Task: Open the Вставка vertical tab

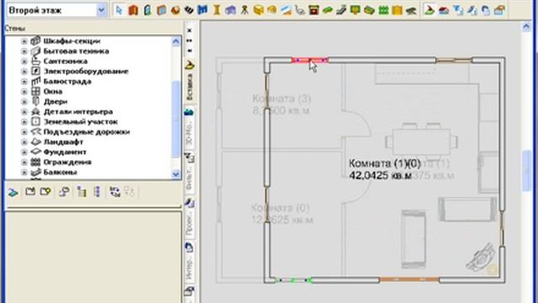Action: 189,82
